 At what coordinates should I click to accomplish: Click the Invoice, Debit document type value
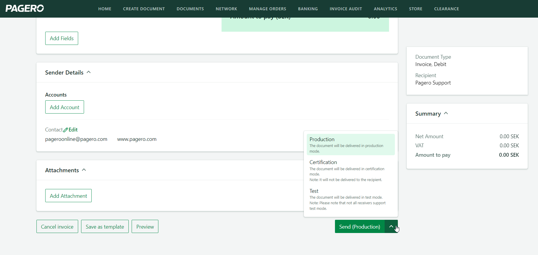(430, 64)
